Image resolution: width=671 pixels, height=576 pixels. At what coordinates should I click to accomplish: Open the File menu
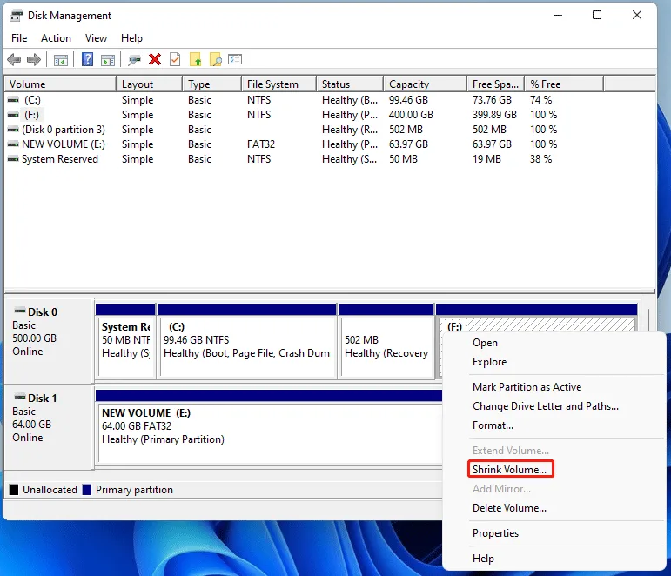point(19,38)
